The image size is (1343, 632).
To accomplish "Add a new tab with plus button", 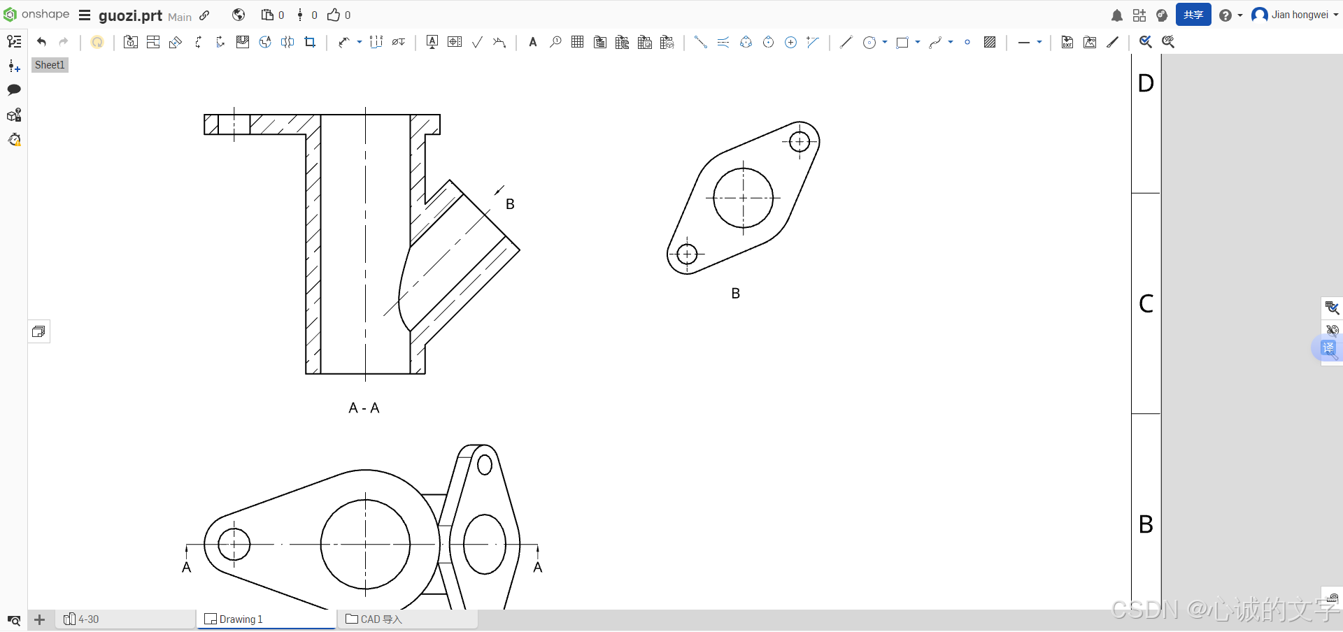I will coord(40,620).
